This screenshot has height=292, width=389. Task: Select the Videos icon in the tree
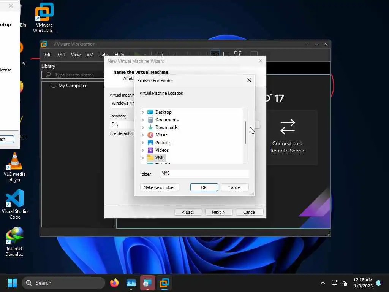click(x=150, y=150)
